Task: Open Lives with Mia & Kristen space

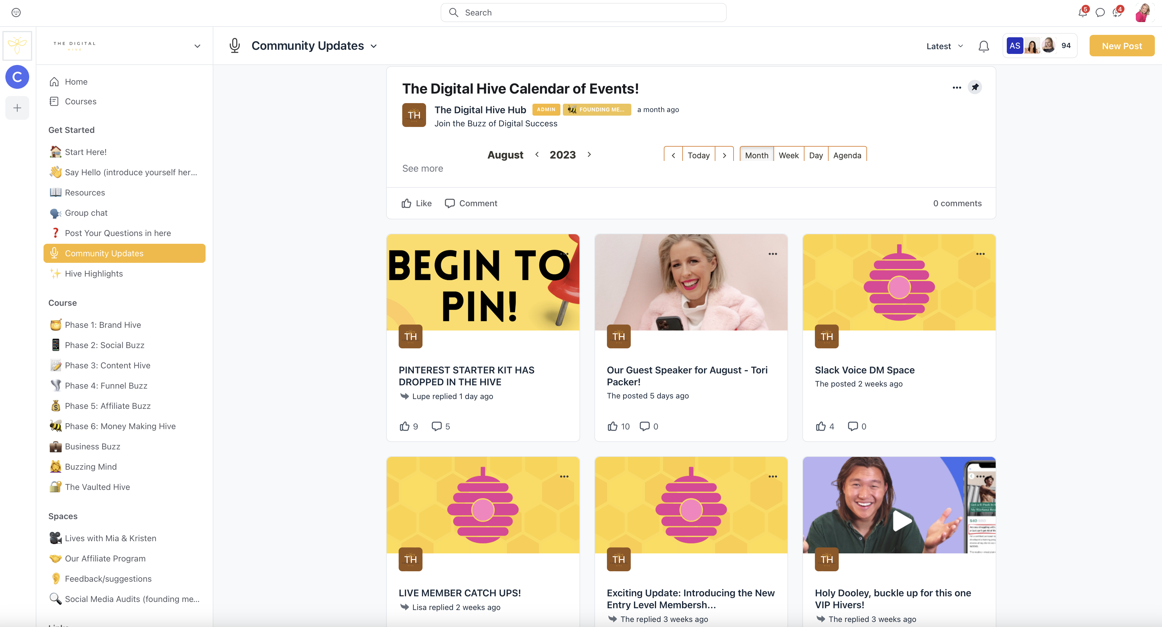Action: [x=124, y=538]
